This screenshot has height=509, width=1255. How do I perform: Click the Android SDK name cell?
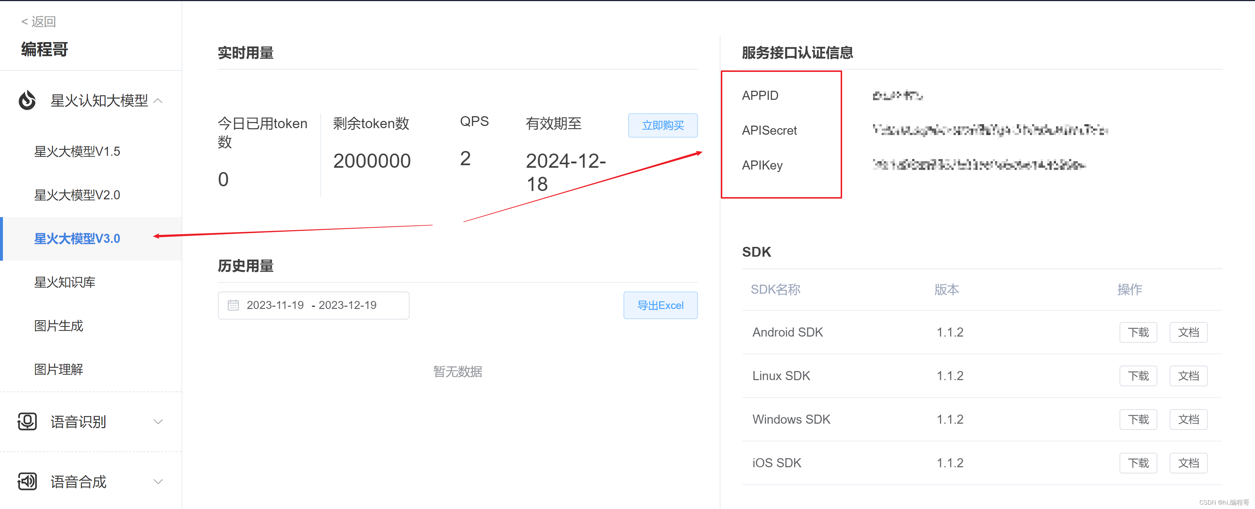click(x=787, y=332)
